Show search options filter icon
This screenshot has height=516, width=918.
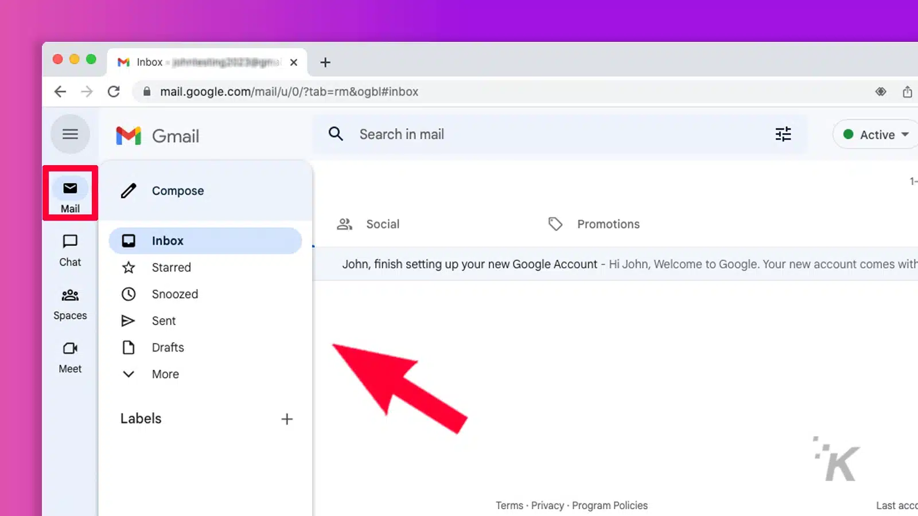tap(783, 134)
